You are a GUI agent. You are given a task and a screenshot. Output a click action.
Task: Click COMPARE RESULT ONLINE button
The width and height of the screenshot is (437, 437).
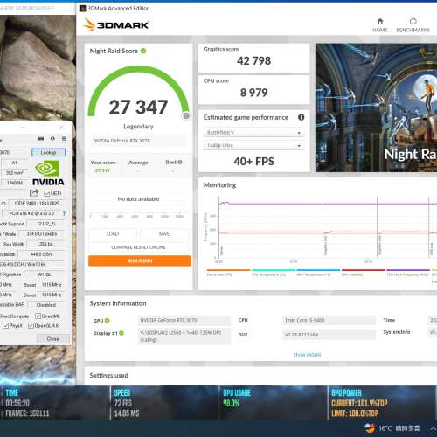[139, 247]
